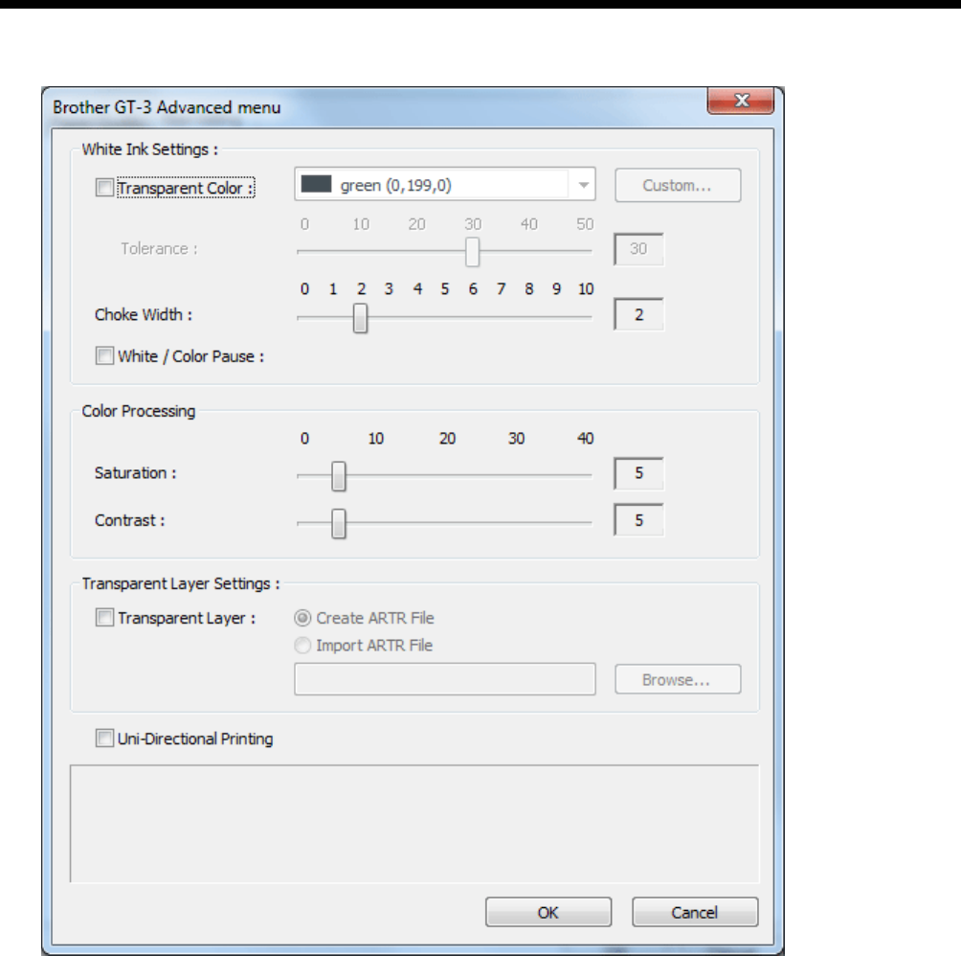961x956 pixels.
Task: Select the Create ARTR File radio button
Action: pos(302,618)
